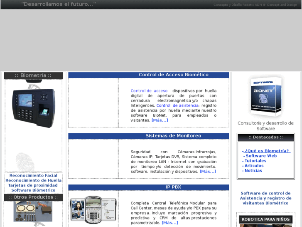This screenshot has height=227, width=302.
Task: Click the IP PBX softphone image
Action: pyautogui.click(x=93, y=210)
